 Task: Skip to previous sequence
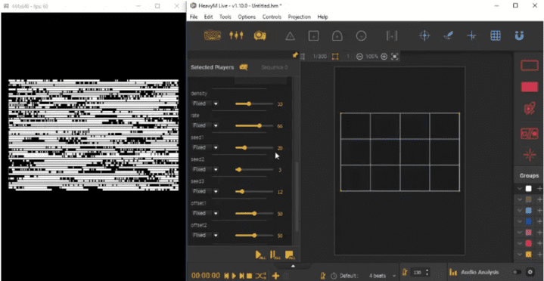[226, 276]
